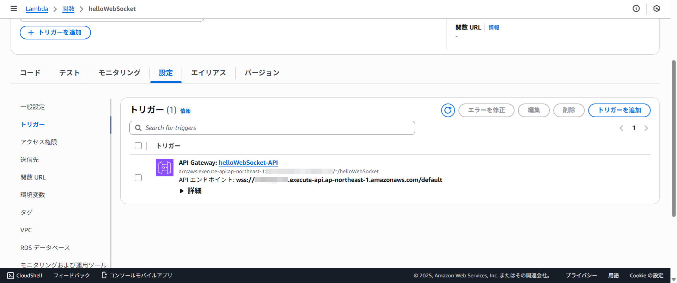This screenshot has height=283, width=677.
Task: Open the hamburger navigation menu
Action: (x=14, y=8)
